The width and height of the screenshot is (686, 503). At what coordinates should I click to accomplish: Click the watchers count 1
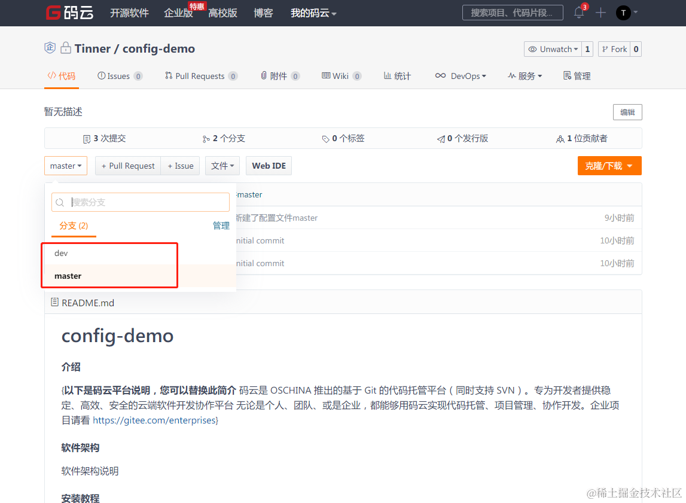pos(587,49)
